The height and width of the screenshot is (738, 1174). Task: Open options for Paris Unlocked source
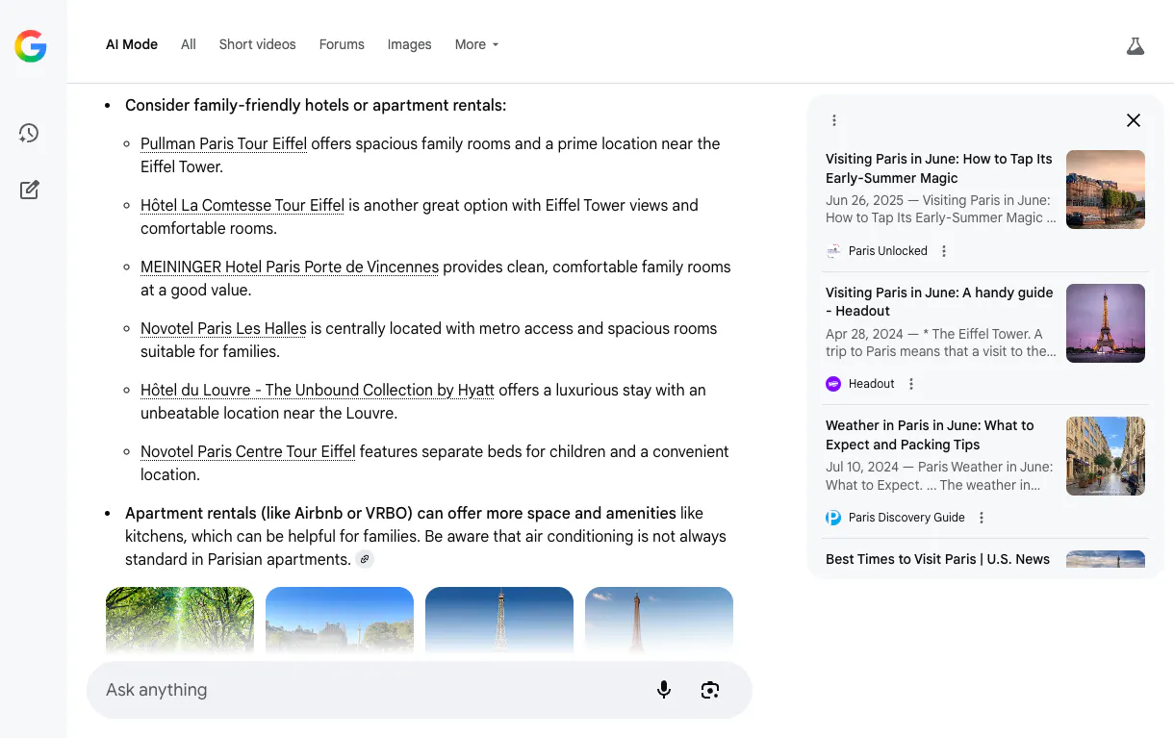944,251
